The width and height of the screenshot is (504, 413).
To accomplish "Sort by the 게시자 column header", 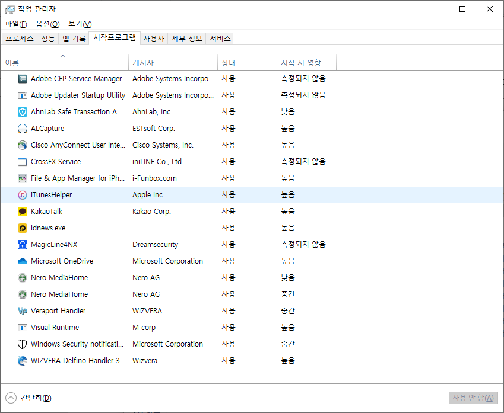I will point(173,63).
